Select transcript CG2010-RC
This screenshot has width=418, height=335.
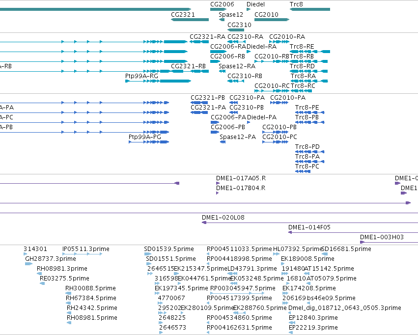pos(272,91)
